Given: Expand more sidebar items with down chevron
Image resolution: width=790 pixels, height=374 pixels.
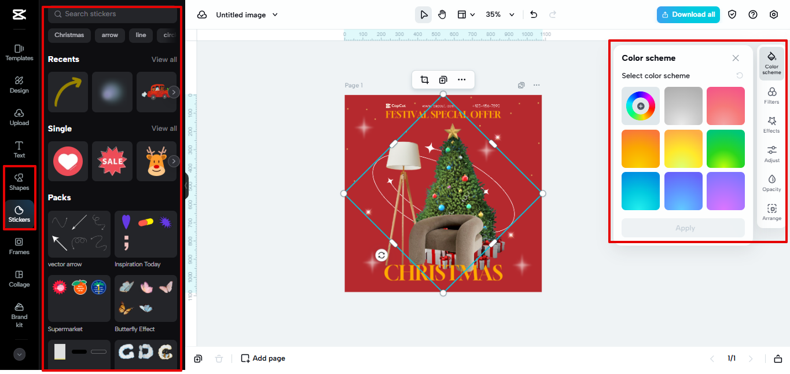Looking at the screenshot, I should [x=20, y=354].
